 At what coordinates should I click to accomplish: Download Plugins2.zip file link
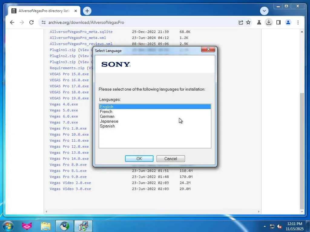[x=63, y=56]
